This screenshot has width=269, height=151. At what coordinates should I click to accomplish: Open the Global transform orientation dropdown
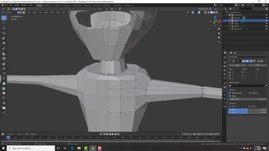click(x=99, y=9)
